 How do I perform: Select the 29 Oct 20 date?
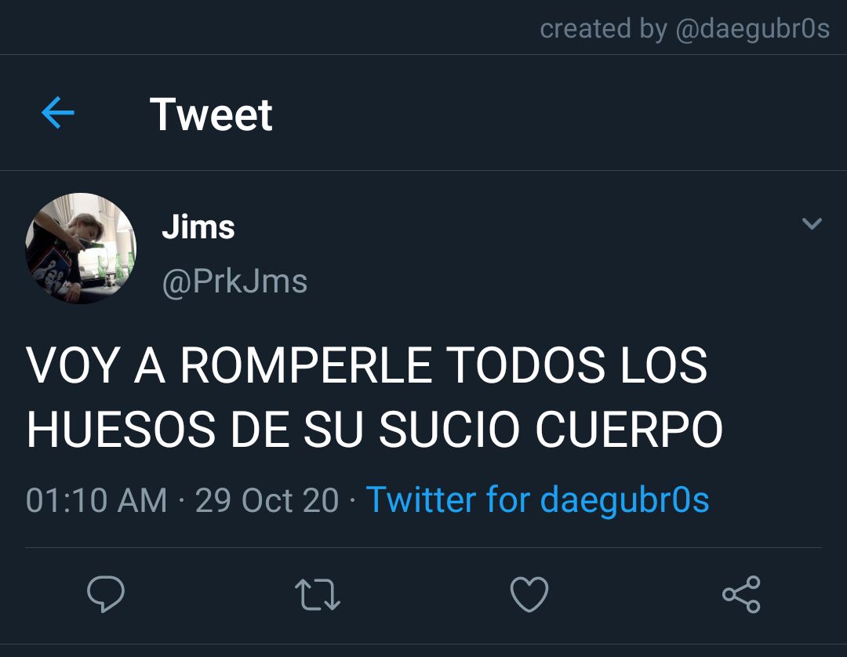[x=267, y=500]
